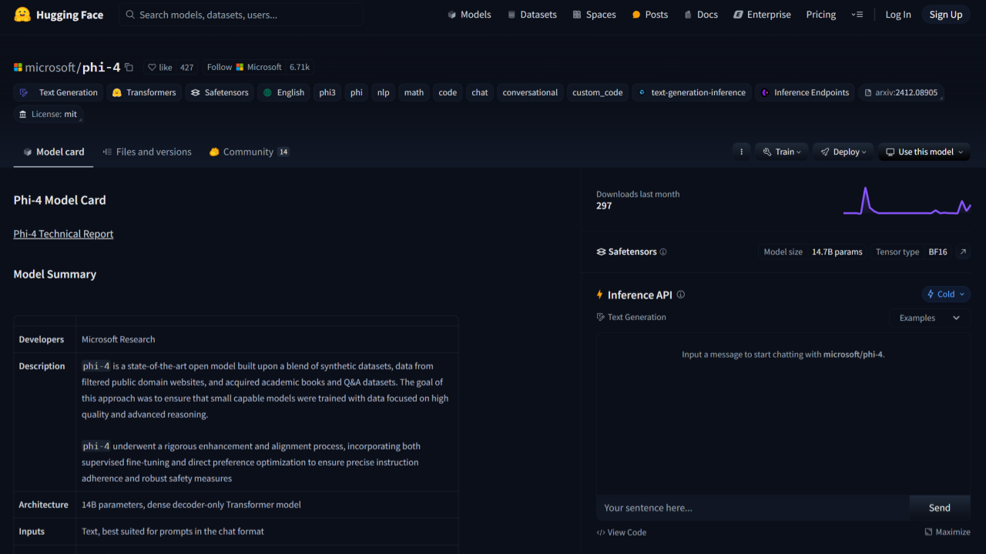Copy the model name with the copy icon
Image resolution: width=986 pixels, height=554 pixels.
coord(129,68)
